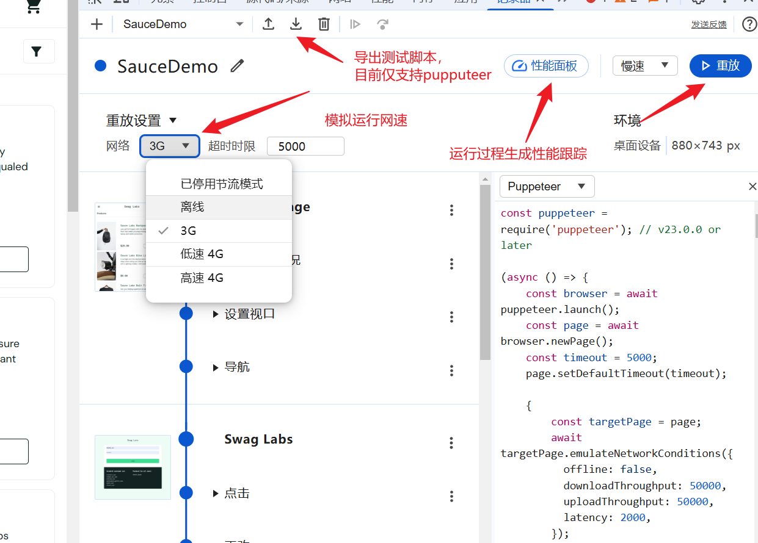Open the 慢速 replay speed dropdown

coord(645,65)
